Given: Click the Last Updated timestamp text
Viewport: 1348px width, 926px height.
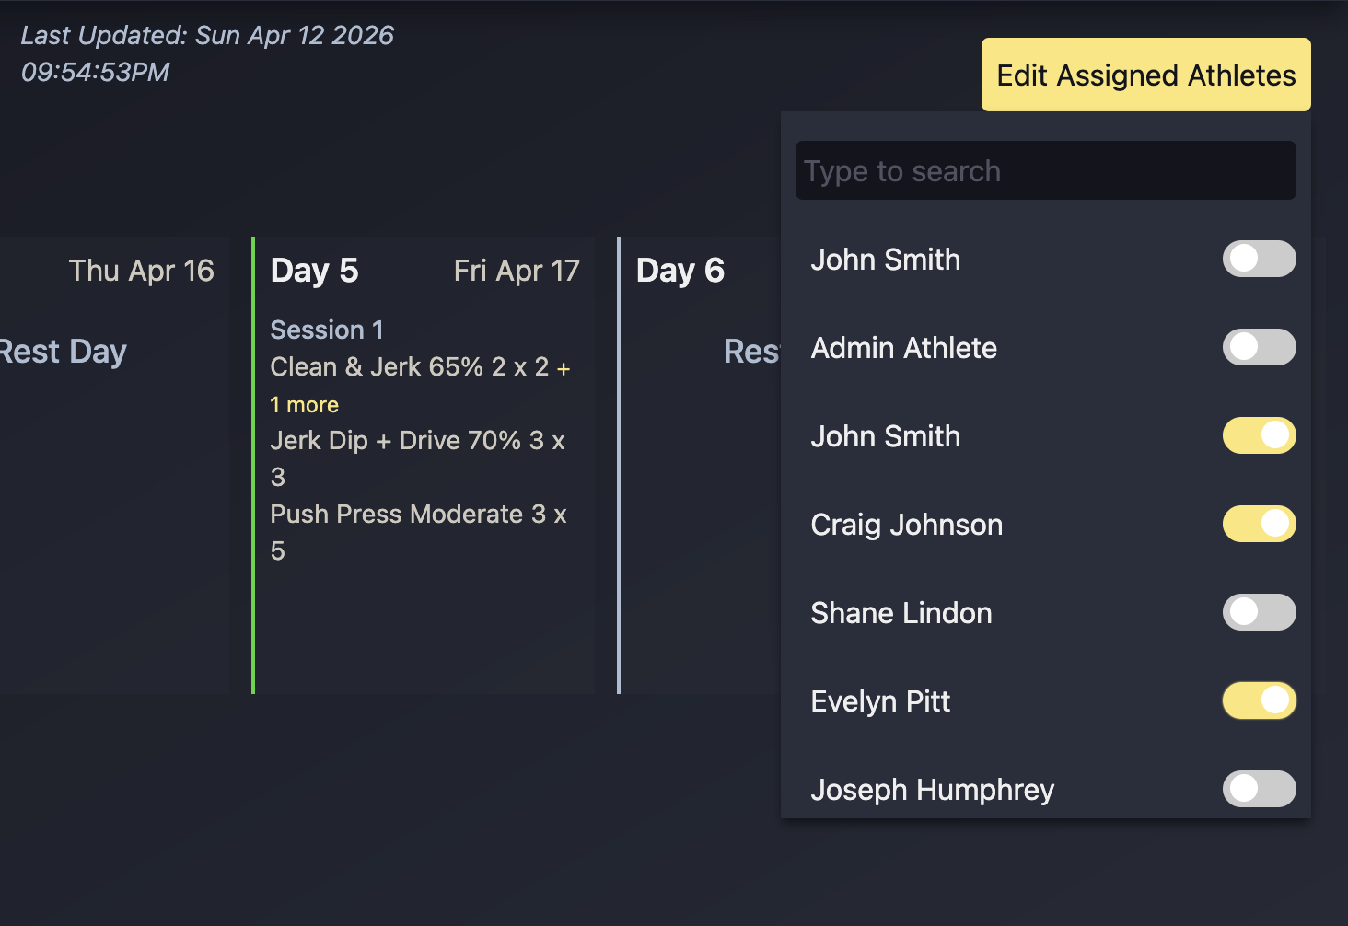Looking at the screenshot, I should tap(206, 53).
